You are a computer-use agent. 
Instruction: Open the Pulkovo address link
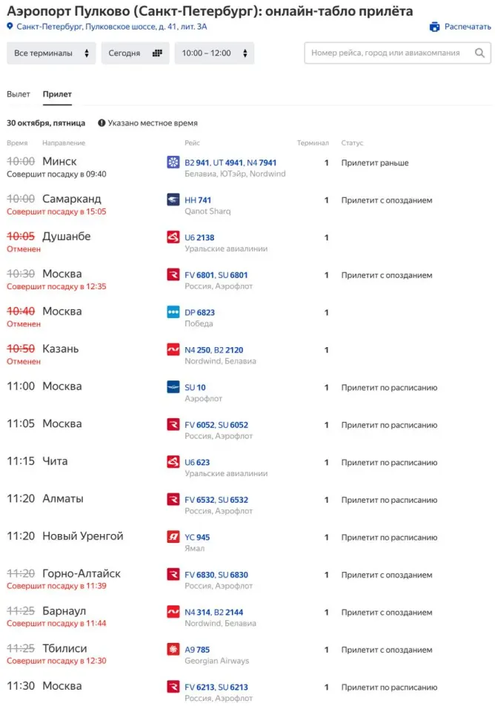[x=112, y=27]
